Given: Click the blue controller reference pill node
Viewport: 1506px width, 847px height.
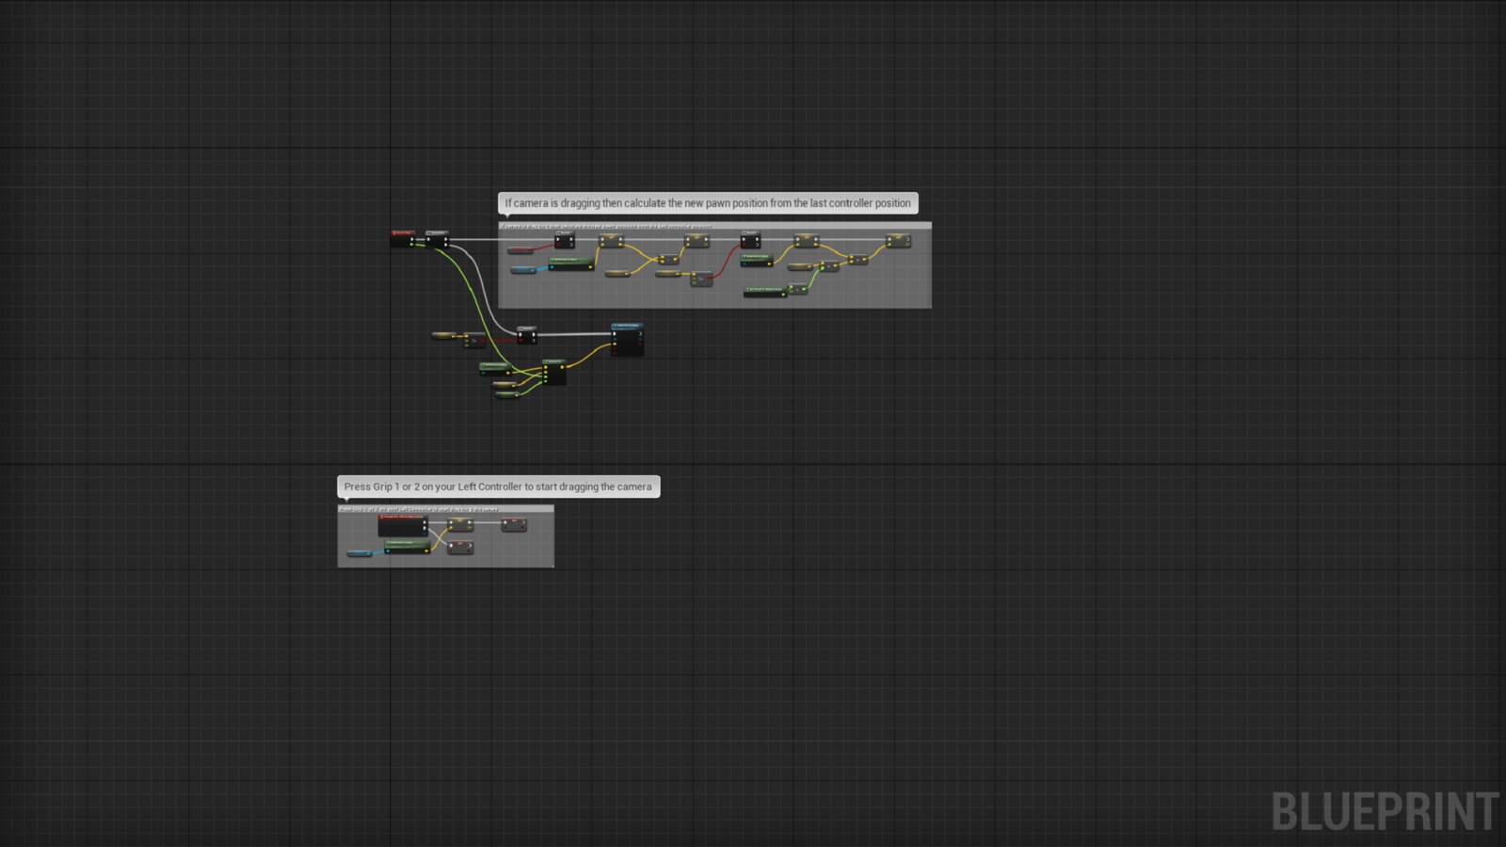Looking at the screenshot, I should [521, 268].
